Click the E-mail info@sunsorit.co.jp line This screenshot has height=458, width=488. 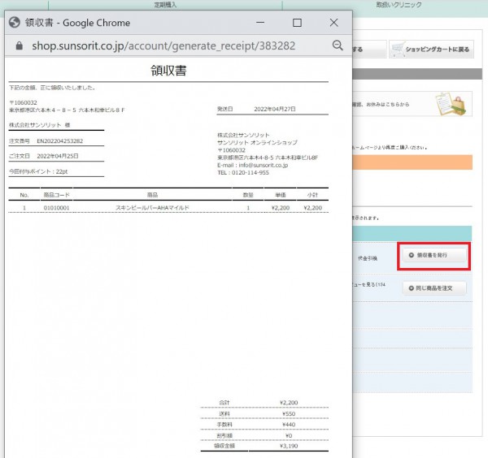(252, 165)
